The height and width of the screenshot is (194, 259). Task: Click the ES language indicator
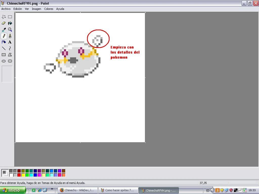[x=208, y=190]
